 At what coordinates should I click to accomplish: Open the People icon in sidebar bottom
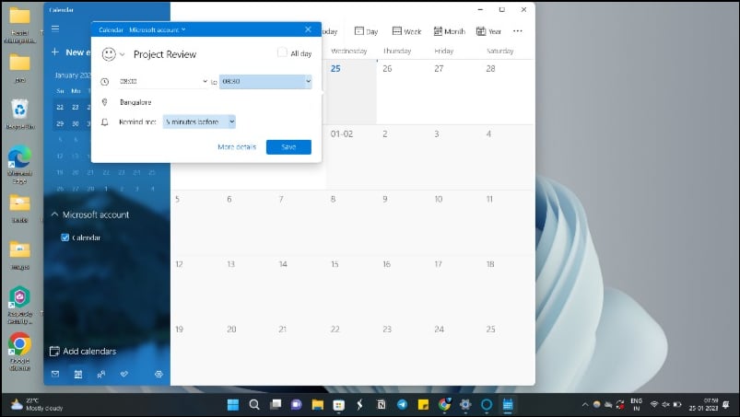pyautogui.click(x=101, y=374)
